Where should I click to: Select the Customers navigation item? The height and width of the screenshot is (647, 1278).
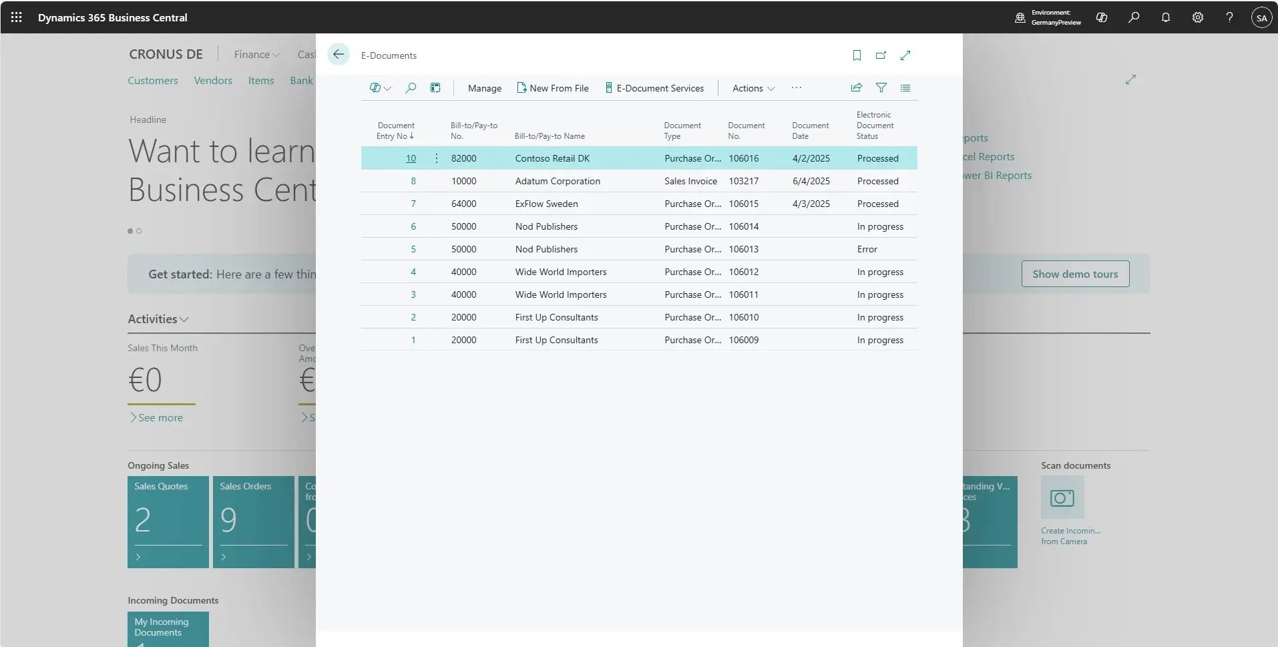[x=152, y=80]
